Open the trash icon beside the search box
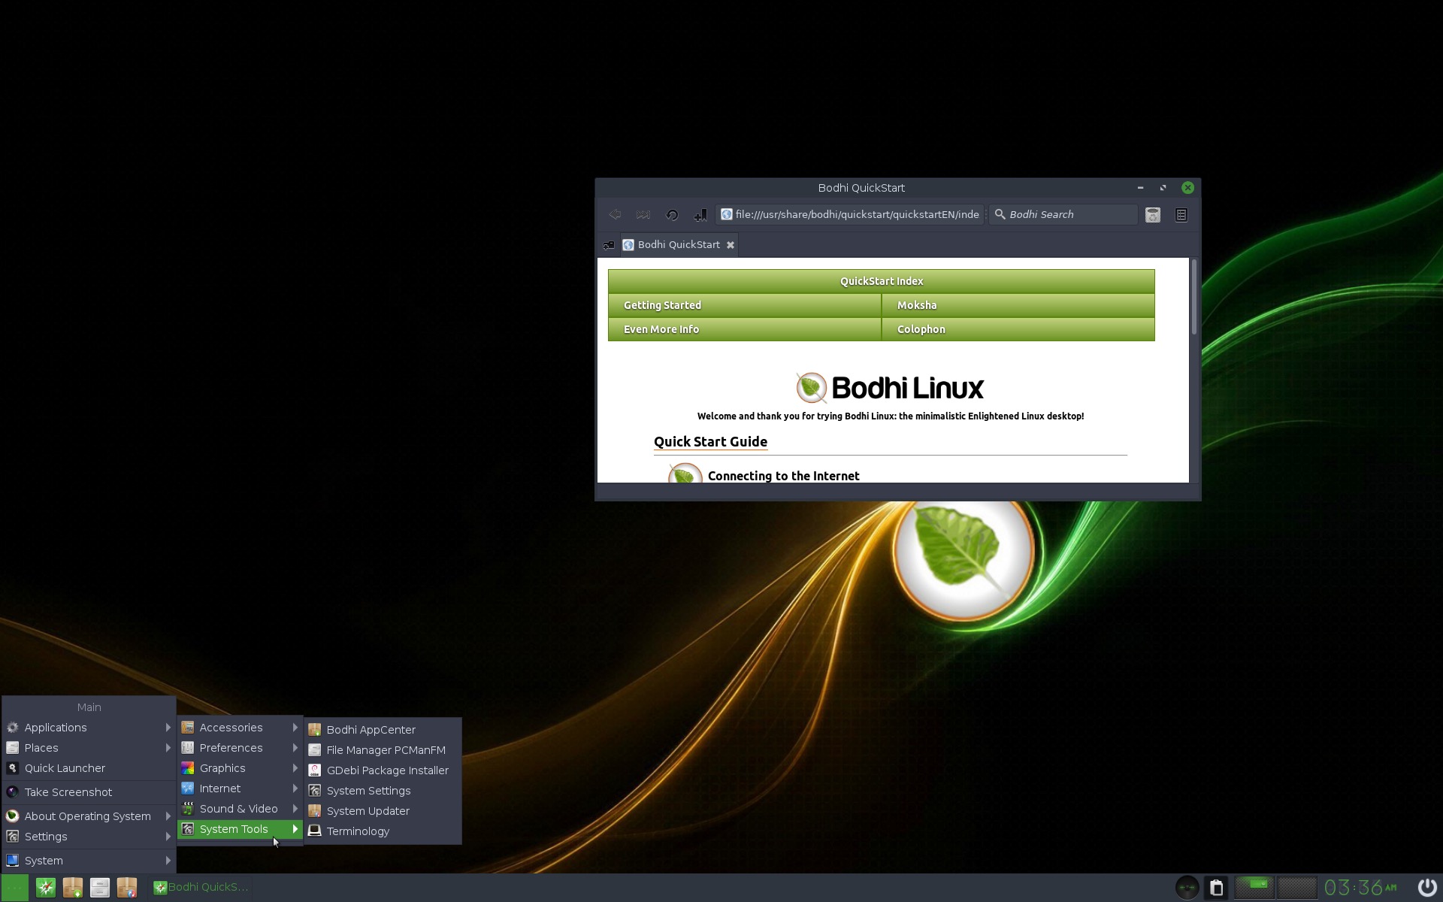Viewport: 1443px width, 902px height. click(x=1153, y=215)
